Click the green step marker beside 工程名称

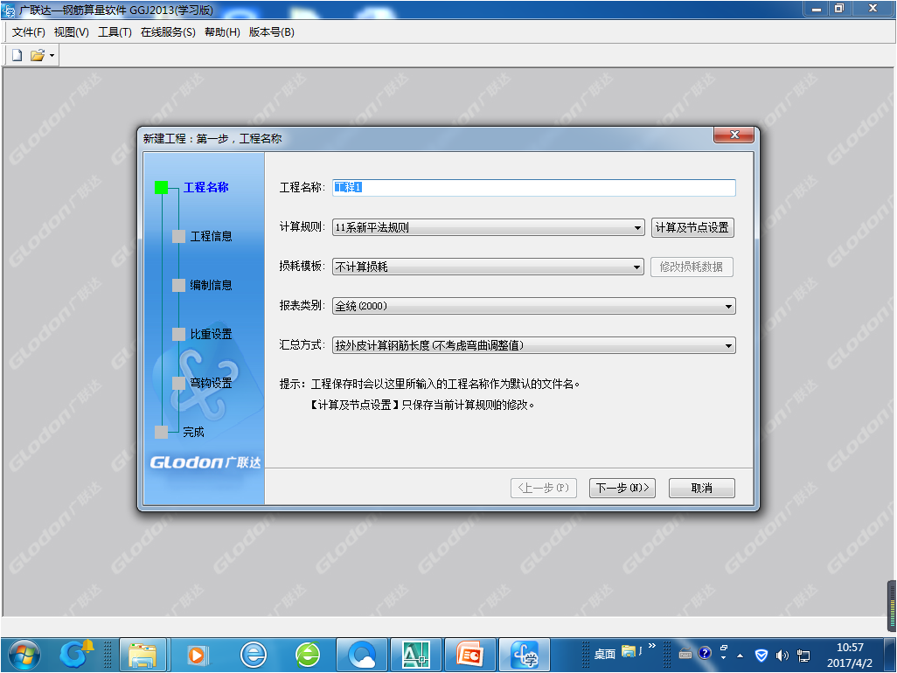[x=162, y=188]
